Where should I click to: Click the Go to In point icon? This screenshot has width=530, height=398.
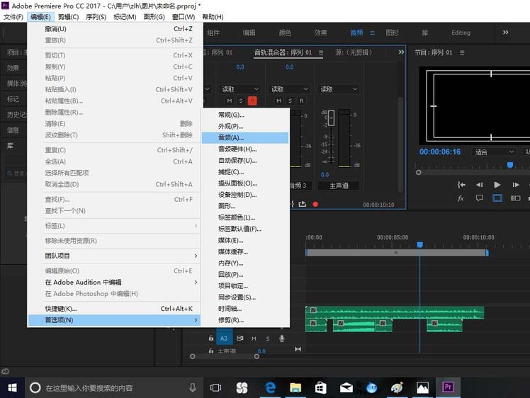[x=461, y=185]
